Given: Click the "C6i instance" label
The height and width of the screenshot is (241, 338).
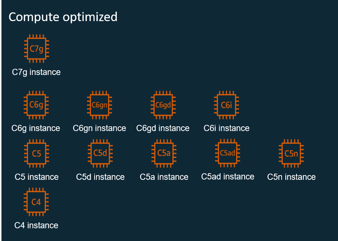Looking at the screenshot, I should click(x=226, y=128).
